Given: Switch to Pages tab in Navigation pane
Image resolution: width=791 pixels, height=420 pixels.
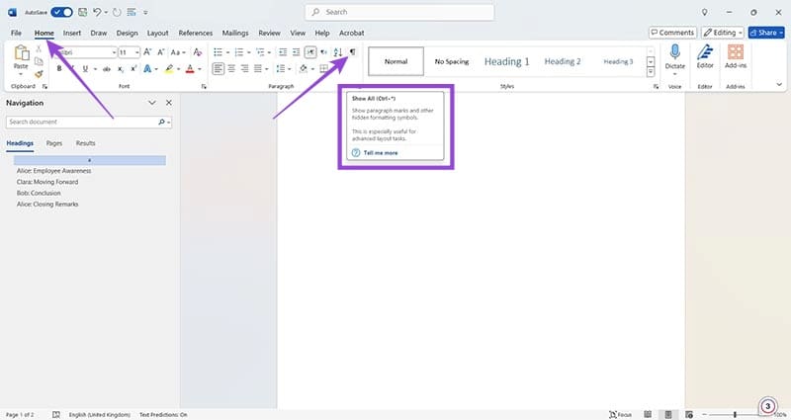Looking at the screenshot, I should pyautogui.click(x=54, y=143).
